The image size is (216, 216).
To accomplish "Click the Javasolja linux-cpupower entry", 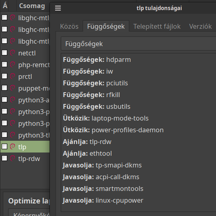I will pyautogui.click(x=103, y=200).
